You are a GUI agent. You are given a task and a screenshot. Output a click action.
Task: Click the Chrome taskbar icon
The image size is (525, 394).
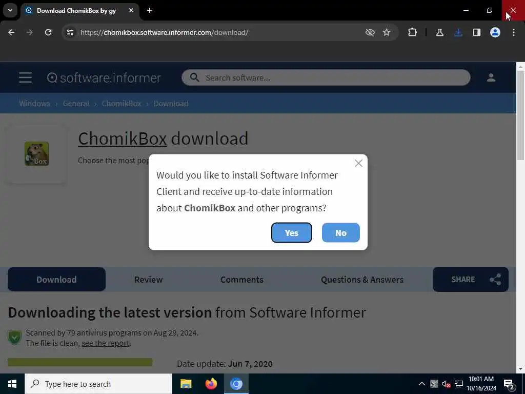coord(236,384)
